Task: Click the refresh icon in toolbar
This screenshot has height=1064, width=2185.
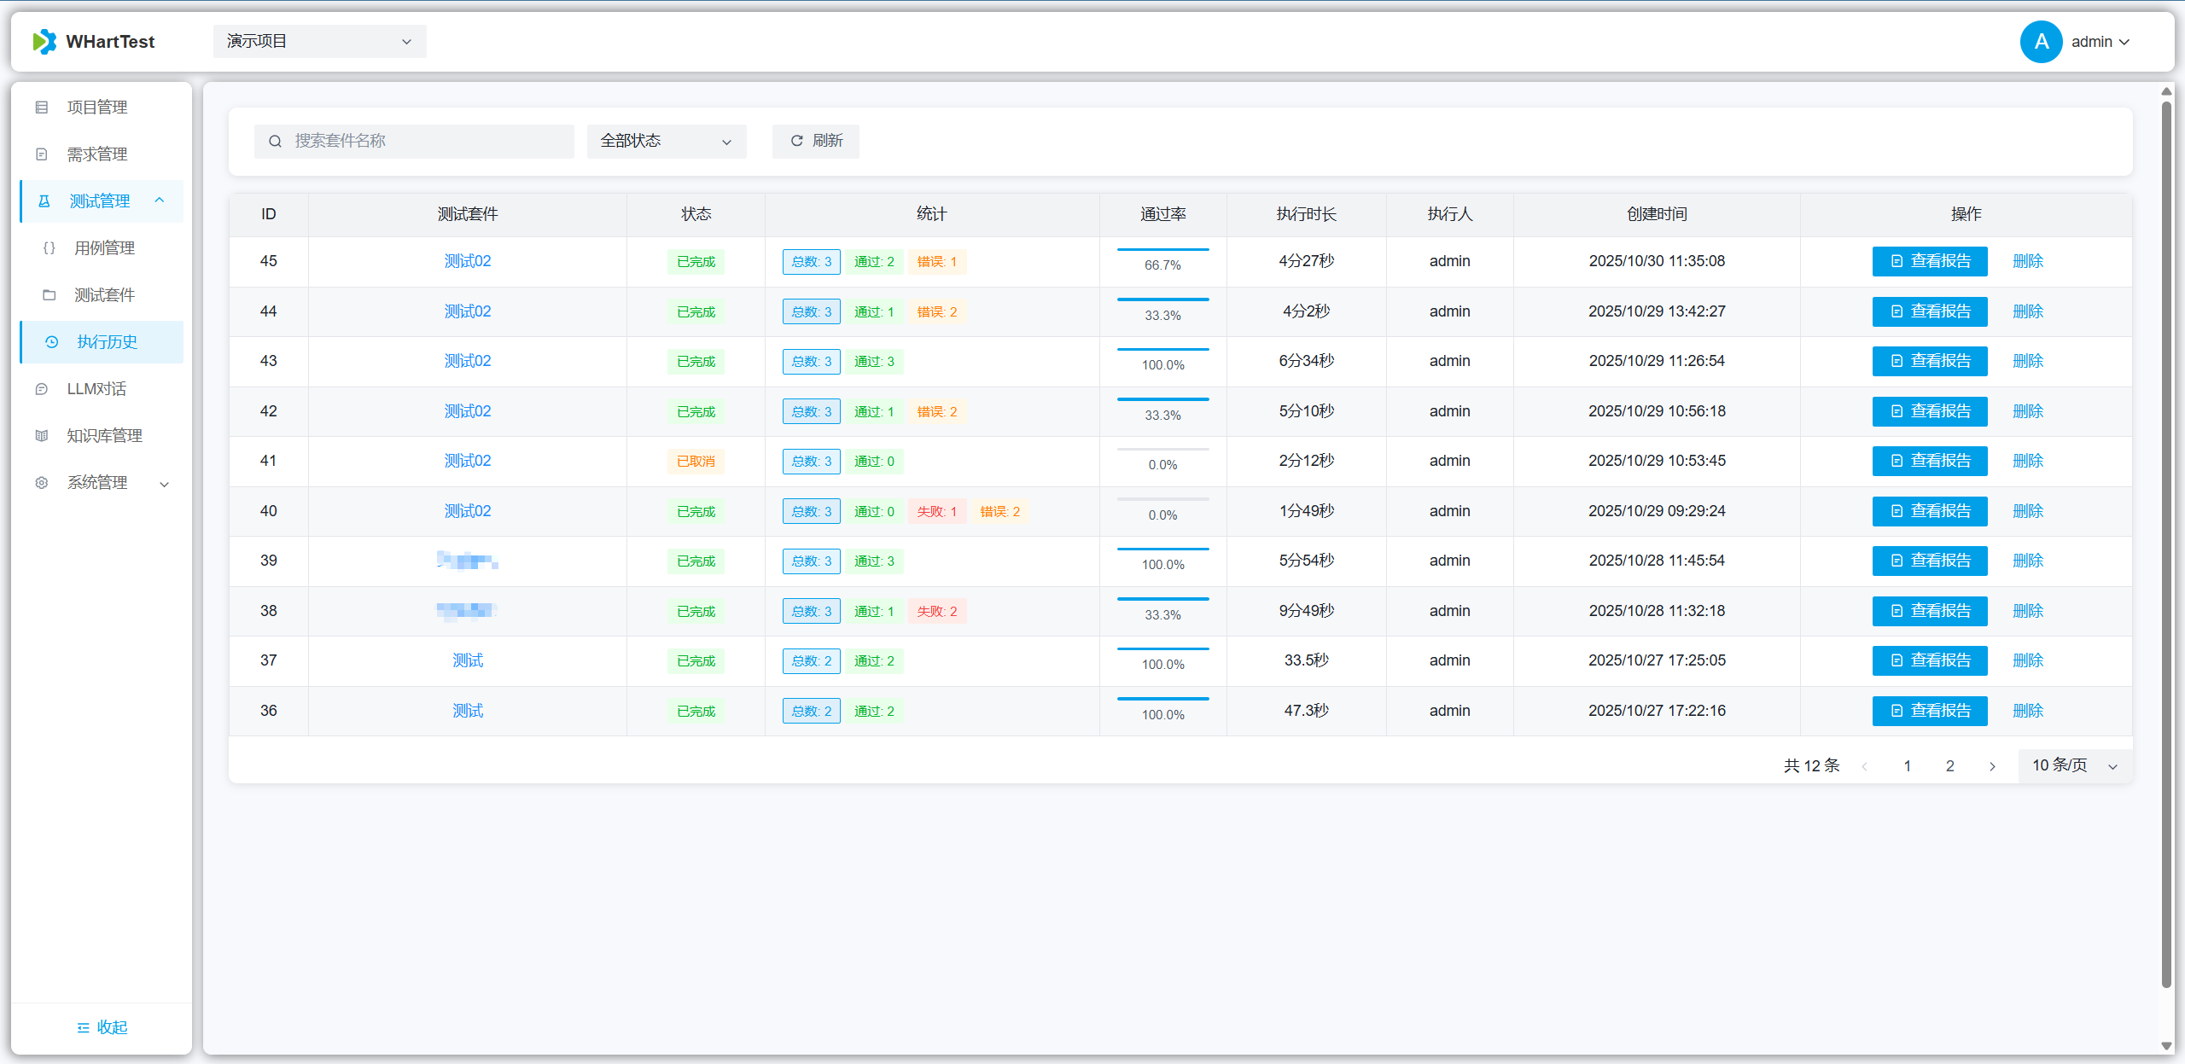Action: [x=796, y=141]
